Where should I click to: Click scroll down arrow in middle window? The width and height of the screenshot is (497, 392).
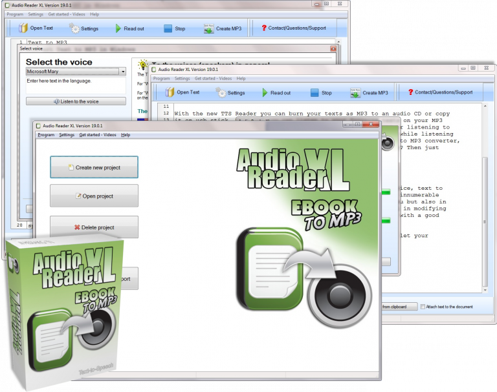485,290
